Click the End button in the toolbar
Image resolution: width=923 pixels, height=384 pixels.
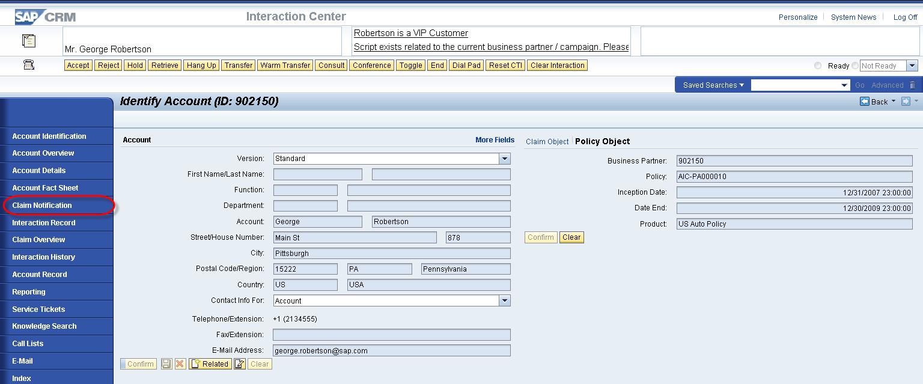pos(437,66)
